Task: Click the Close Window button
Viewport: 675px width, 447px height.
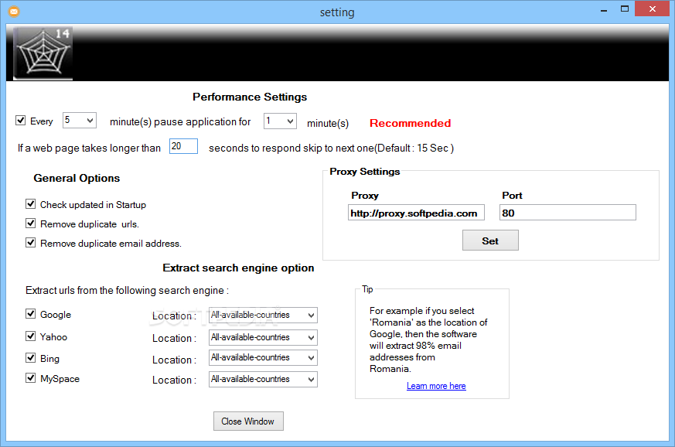Action: (x=248, y=421)
